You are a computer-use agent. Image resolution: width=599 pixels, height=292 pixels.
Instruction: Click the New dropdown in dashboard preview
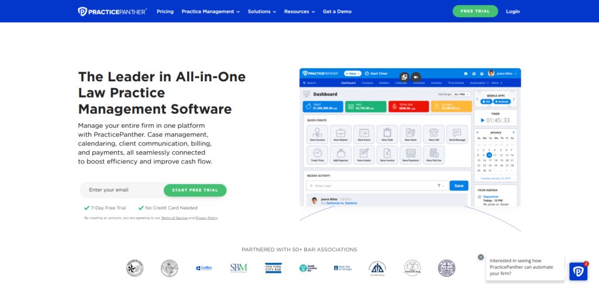[x=352, y=74]
